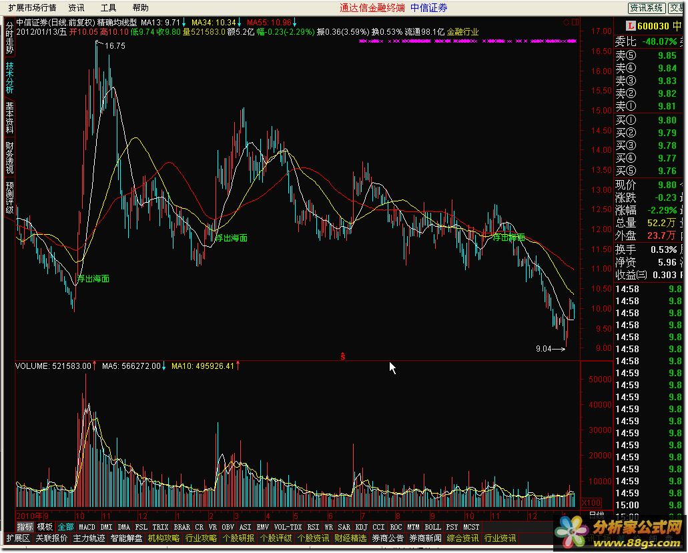Switch to the SAR indicator
The image size is (688, 553).
pos(344,527)
